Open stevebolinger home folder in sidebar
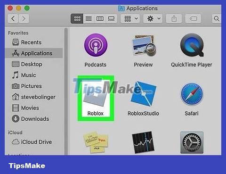 tap(34, 97)
